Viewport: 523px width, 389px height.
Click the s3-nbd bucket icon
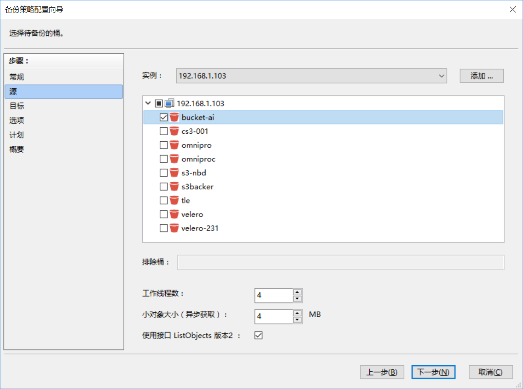click(x=174, y=173)
